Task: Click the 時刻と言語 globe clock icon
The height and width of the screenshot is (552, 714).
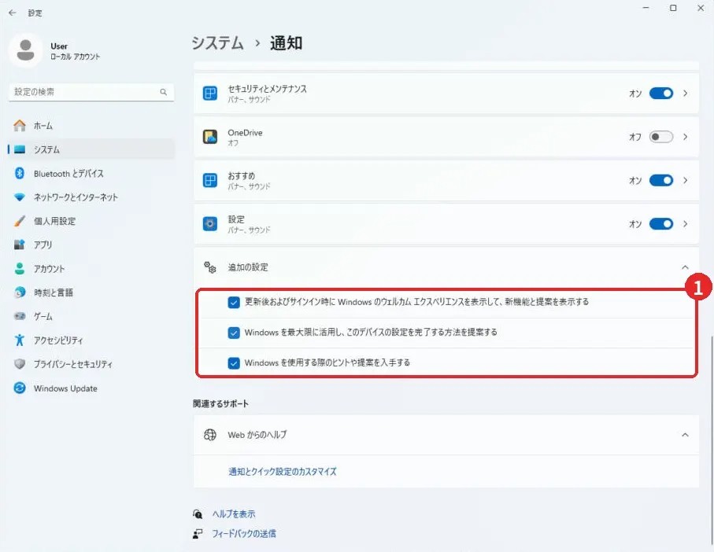Action: [20, 293]
